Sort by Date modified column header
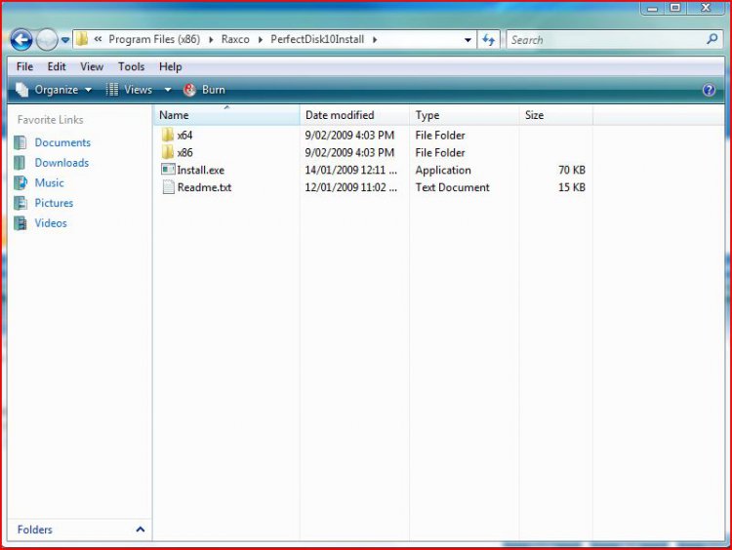This screenshot has width=732, height=550. point(354,115)
